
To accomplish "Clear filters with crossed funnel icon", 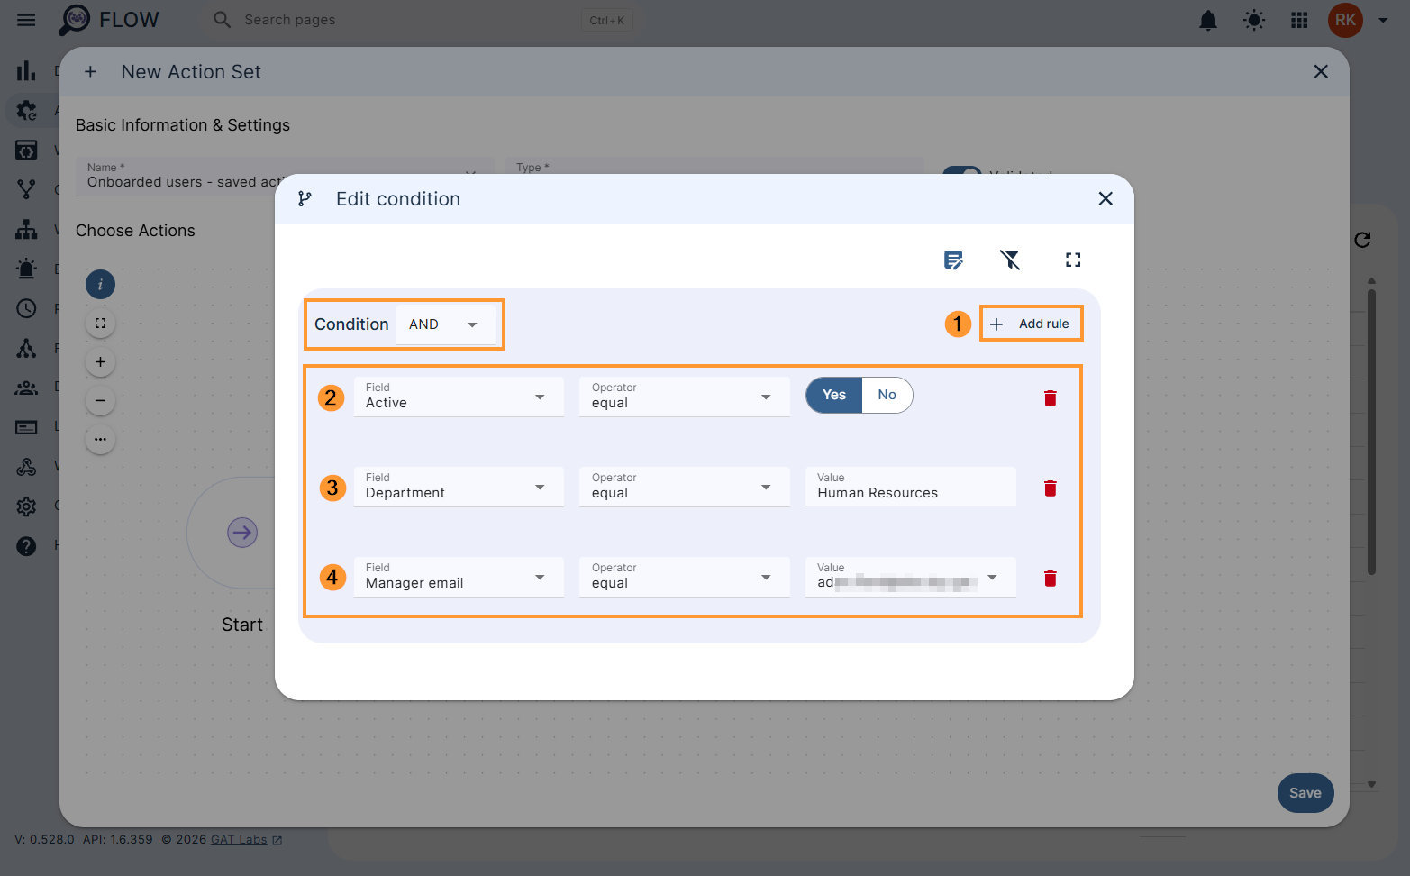I will pyautogui.click(x=1010, y=260).
